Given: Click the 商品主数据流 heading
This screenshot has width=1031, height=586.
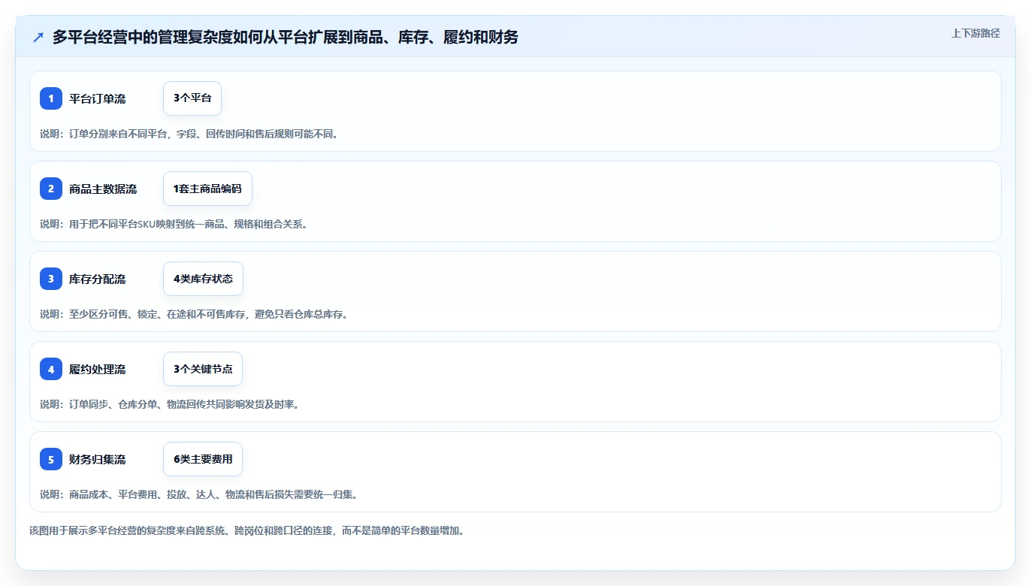Looking at the screenshot, I should [x=103, y=189].
